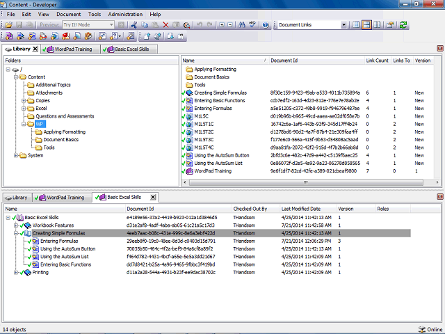This screenshot has width=445, height=334.
Task: Click the Expand plus toolbar icon
Action: click(222, 25)
